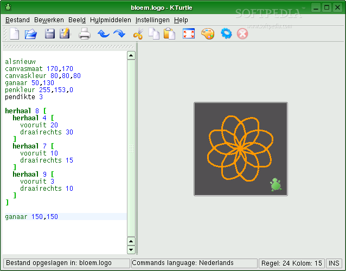Viewport: 346px width, 271px height.
Task: Click the Save As icon
Action: pyautogui.click(x=65, y=34)
